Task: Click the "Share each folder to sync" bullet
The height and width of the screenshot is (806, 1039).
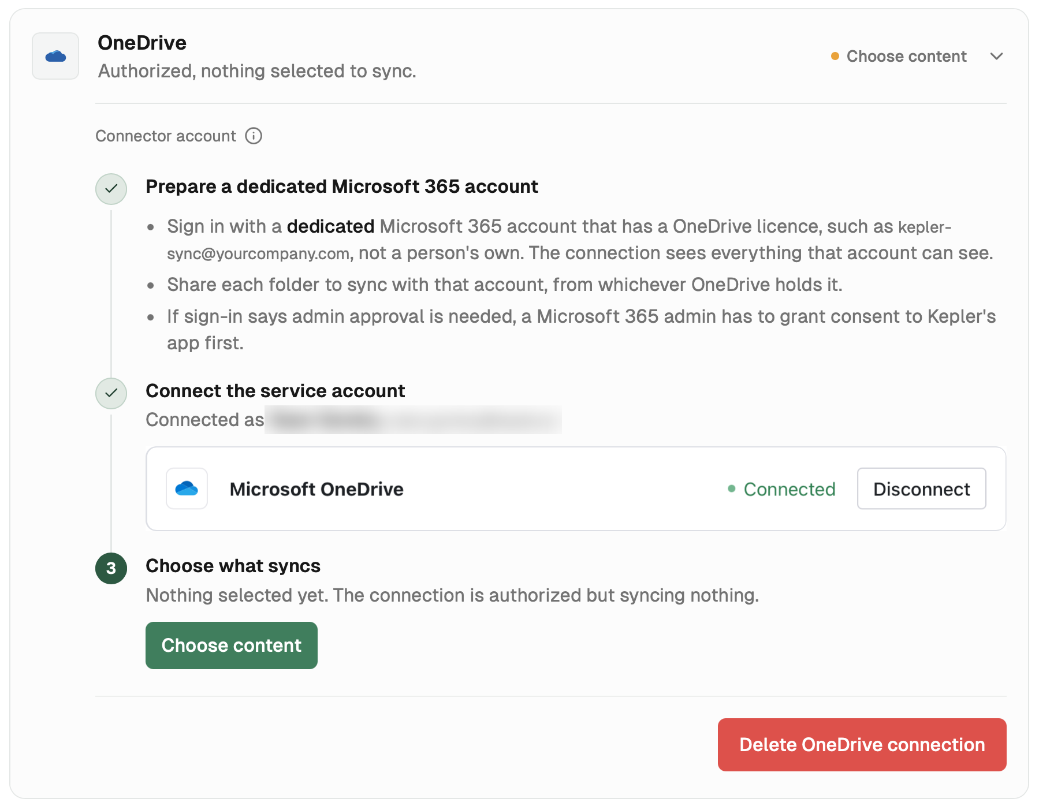Action: pyautogui.click(x=504, y=285)
